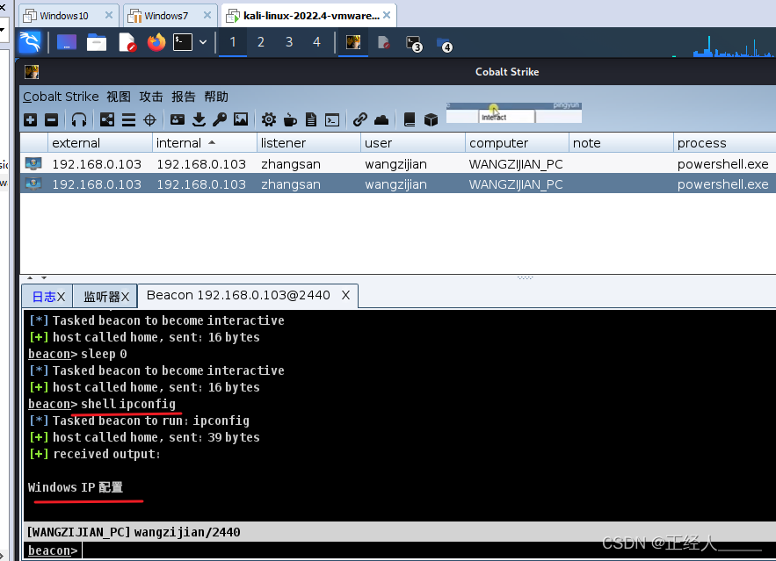Open the Kali dragon applications menu
Screen dimensions: 776x561
point(30,42)
